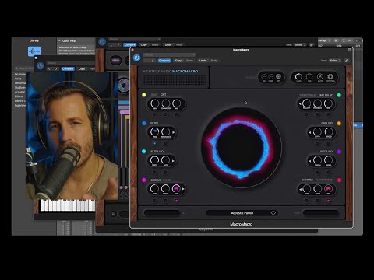
Task: Select the second macro mode icon
Action: (x=271, y=77)
